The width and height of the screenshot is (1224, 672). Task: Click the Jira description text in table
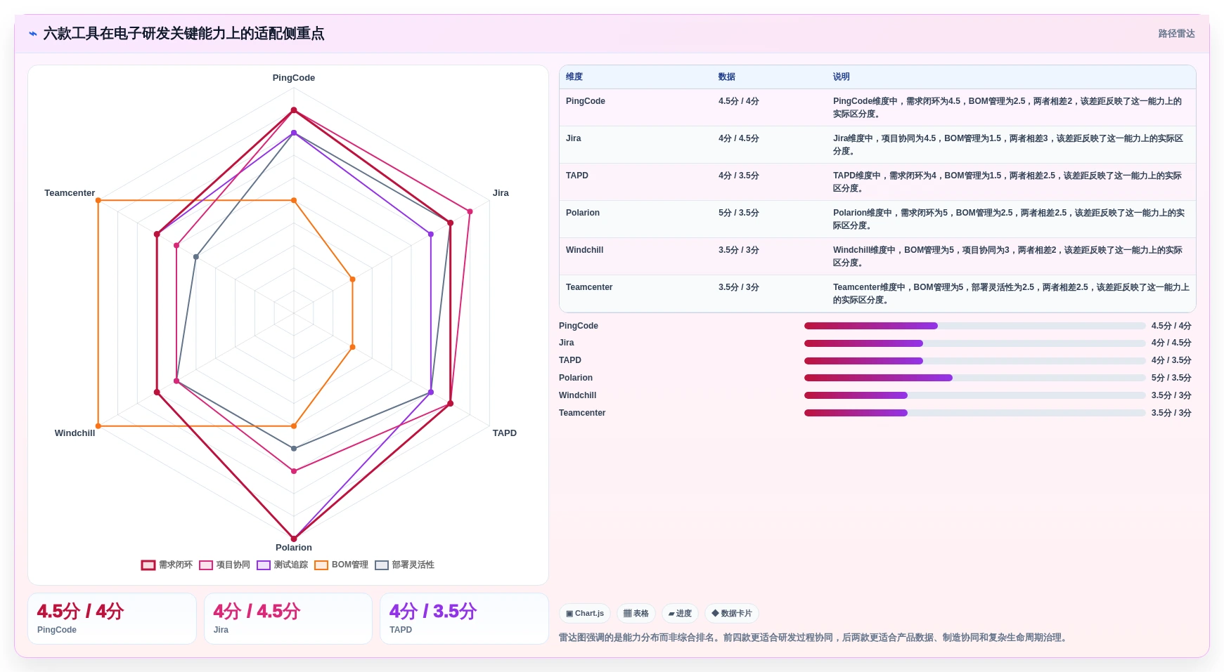pos(1008,145)
